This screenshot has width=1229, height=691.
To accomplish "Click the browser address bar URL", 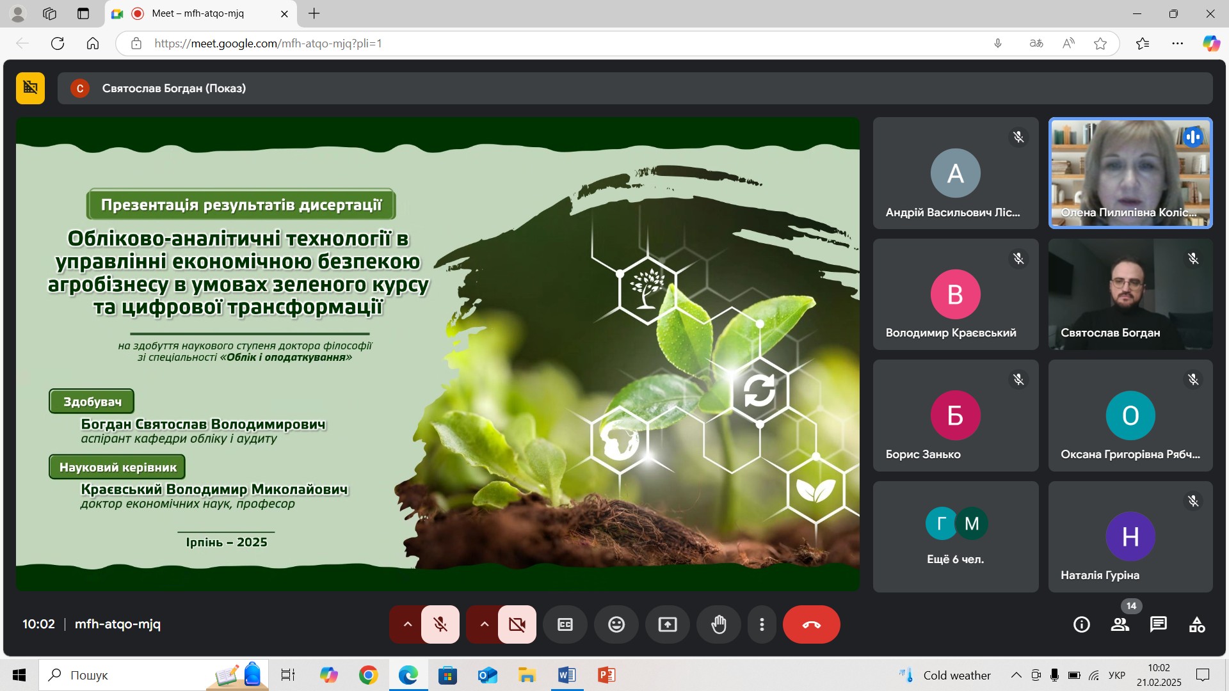I will tap(268, 44).
